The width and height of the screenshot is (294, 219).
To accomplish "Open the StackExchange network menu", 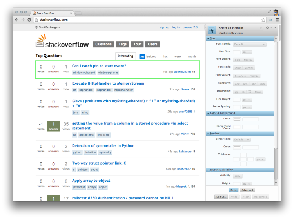I will [47, 27].
